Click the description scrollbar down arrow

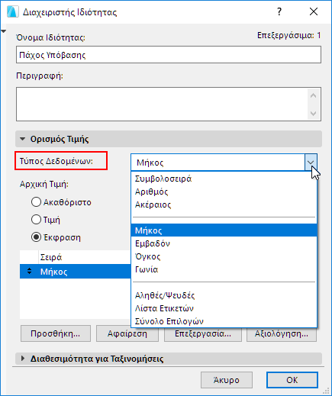314,113
